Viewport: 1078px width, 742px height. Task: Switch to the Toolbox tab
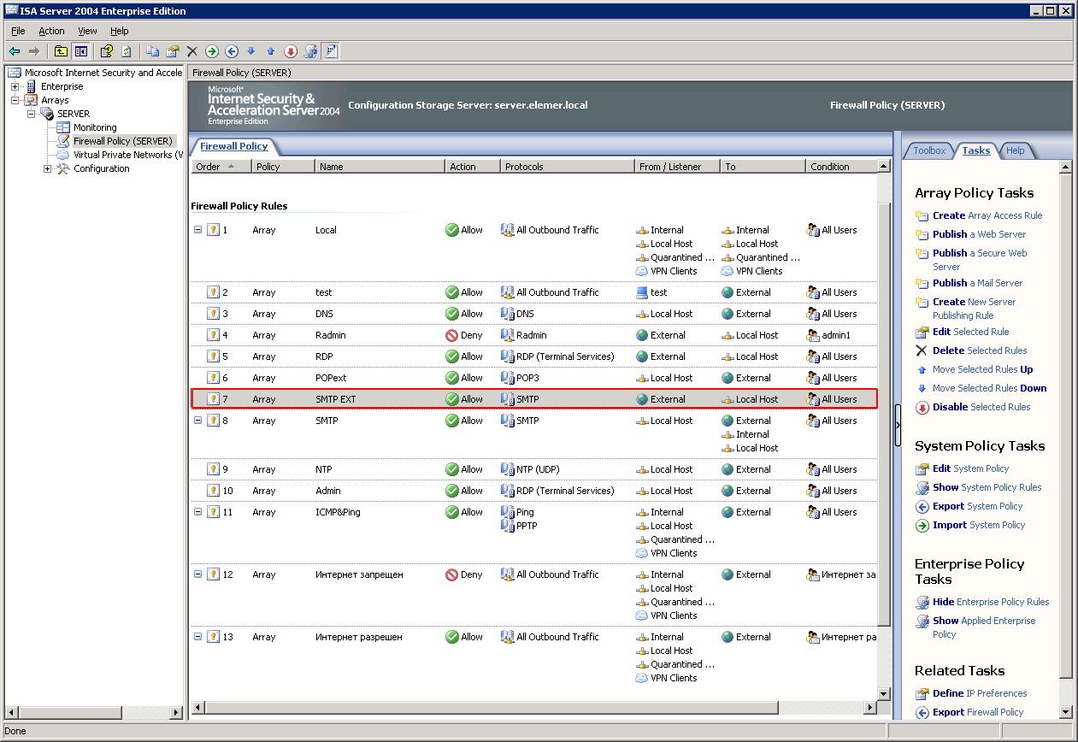929,150
